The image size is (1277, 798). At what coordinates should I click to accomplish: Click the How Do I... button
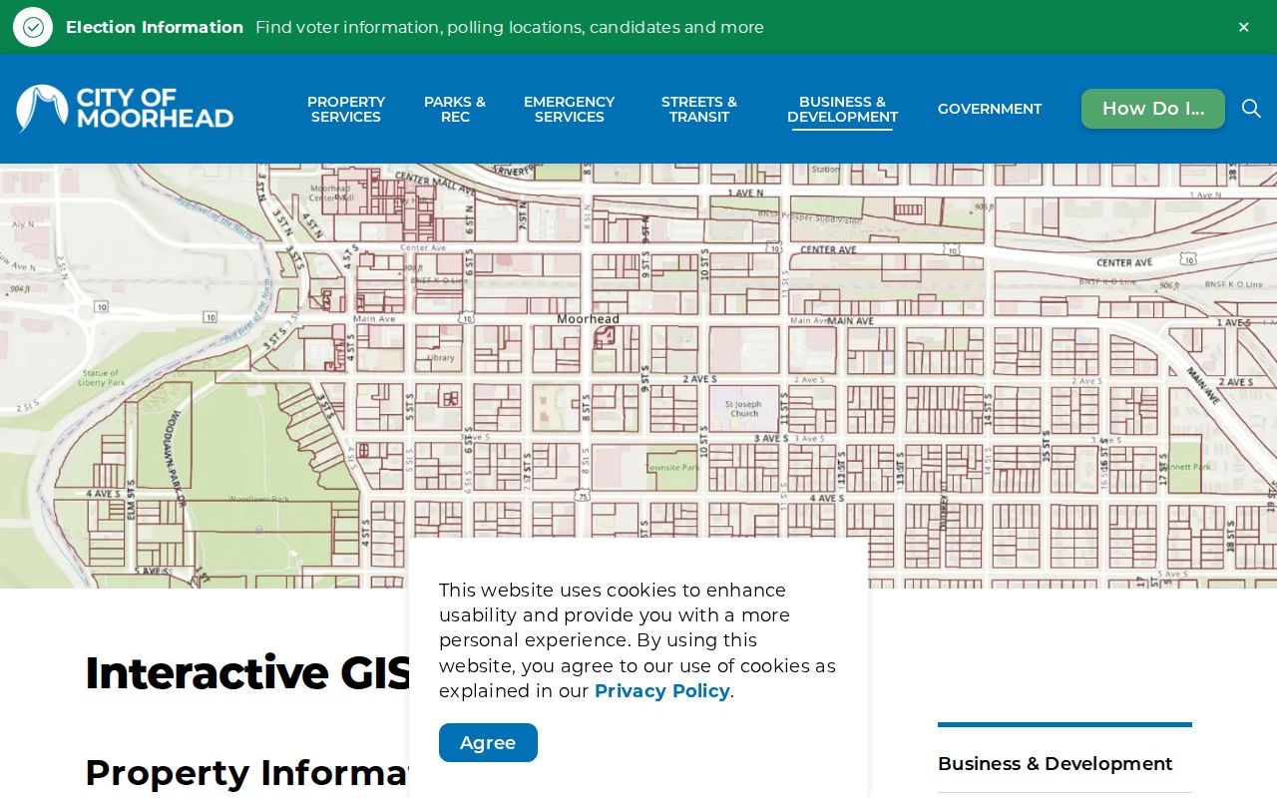[1153, 109]
